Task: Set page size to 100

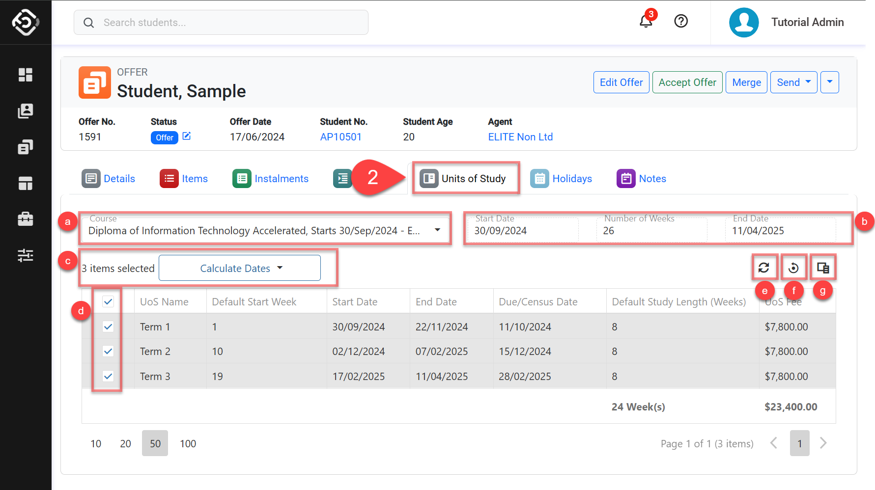Action: click(x=188, y=443)
